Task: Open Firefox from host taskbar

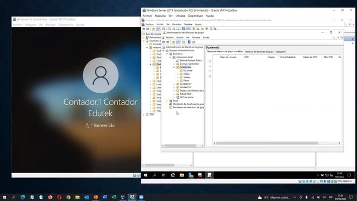Action: 50,197
